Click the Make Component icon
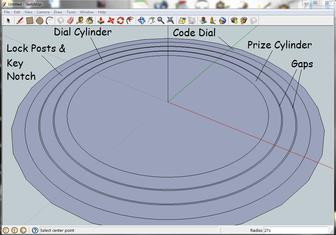The width and height of the screenshot is (336, 235). 61,21
